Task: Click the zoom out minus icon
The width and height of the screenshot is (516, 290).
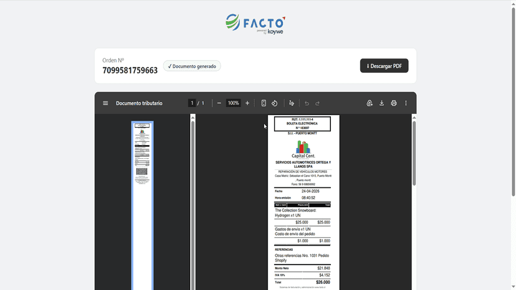Action: pyautogui.click(x=219, y=103)
